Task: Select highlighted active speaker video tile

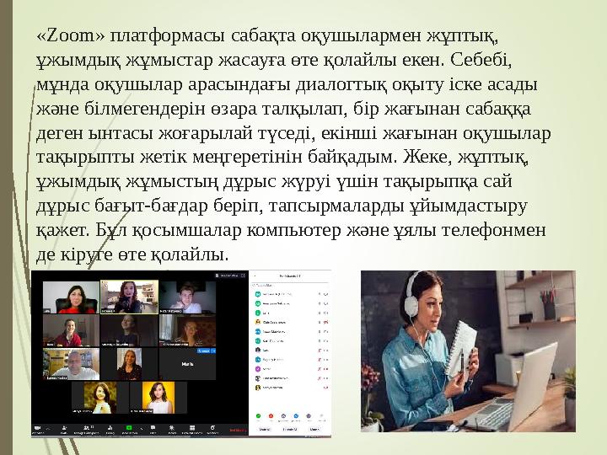Action: (129, 297)
